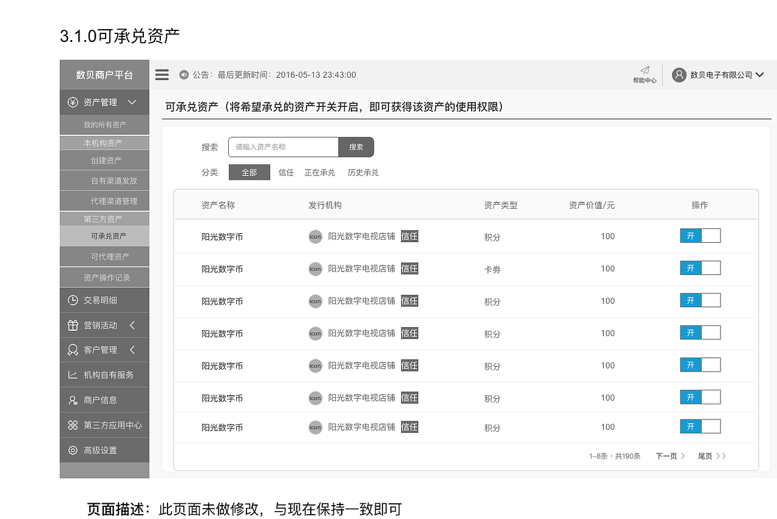The width and height of the screenshot is (777, 519).
Task: Click the ribbon icon beside 客户管理
Action: (x=73, y=350)
